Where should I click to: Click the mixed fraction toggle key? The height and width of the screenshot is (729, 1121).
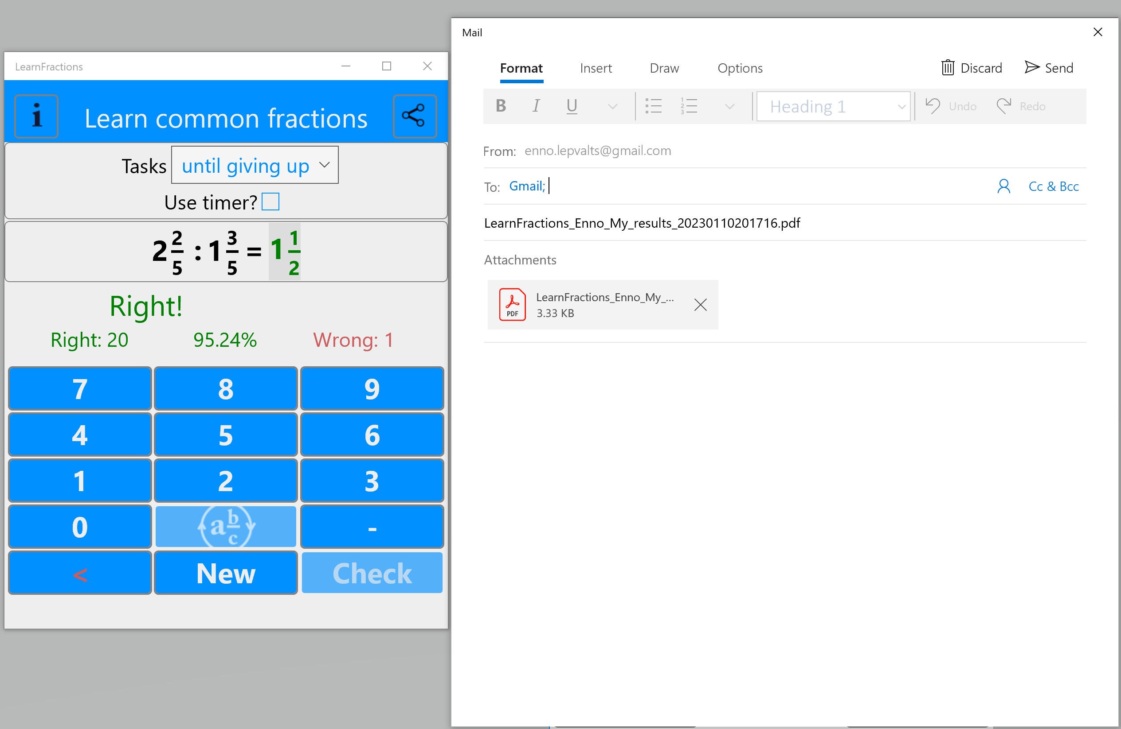coord(226,526)
